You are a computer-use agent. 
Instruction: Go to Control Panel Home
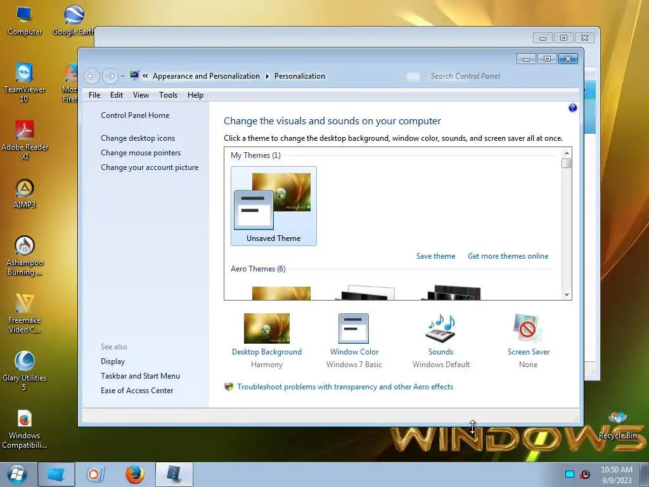click(135, 115)
